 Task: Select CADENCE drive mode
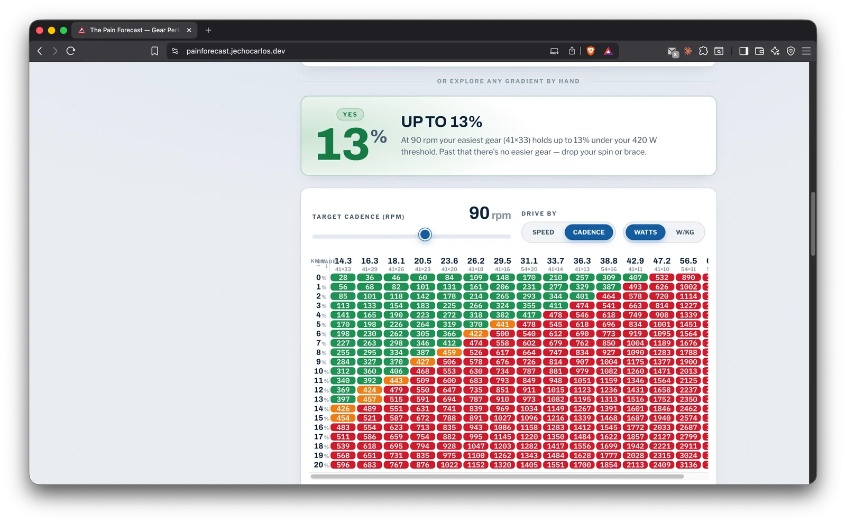tap(588, 232)
